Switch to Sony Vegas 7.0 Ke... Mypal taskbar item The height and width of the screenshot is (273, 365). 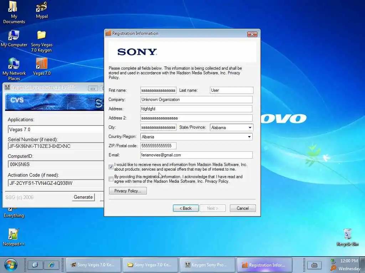[x=94, y=265]
